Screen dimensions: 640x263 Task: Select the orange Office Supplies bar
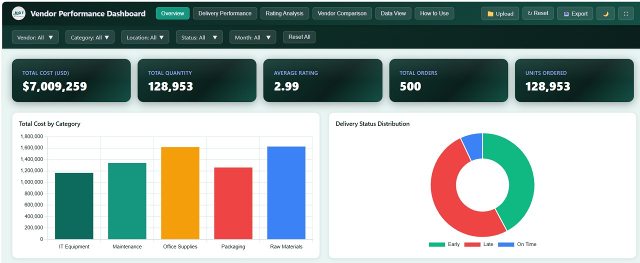point(180,193)
